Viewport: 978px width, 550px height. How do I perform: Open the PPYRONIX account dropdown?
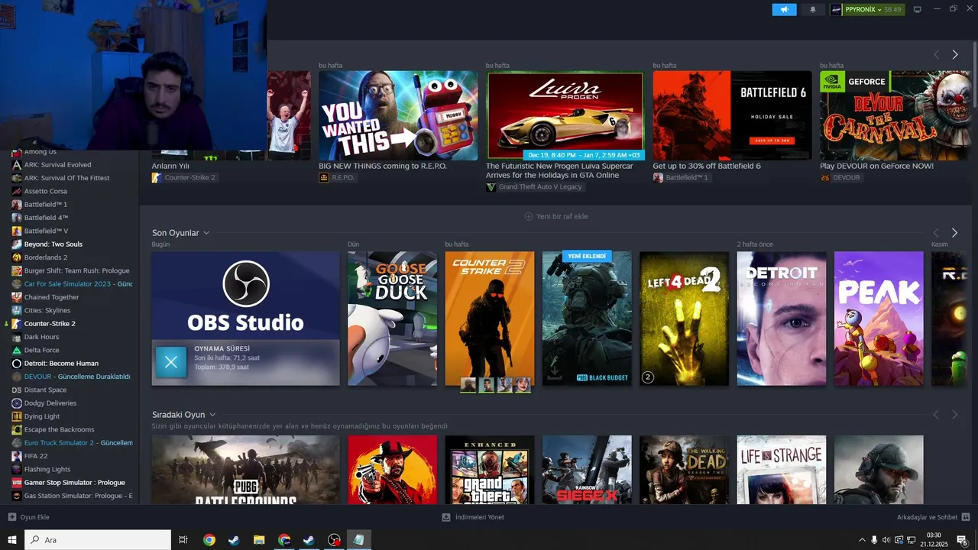coord(866,10)
